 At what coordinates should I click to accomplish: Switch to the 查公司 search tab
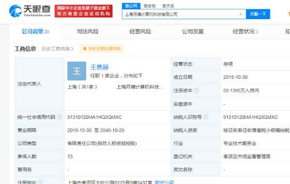(x=131, y=6)
